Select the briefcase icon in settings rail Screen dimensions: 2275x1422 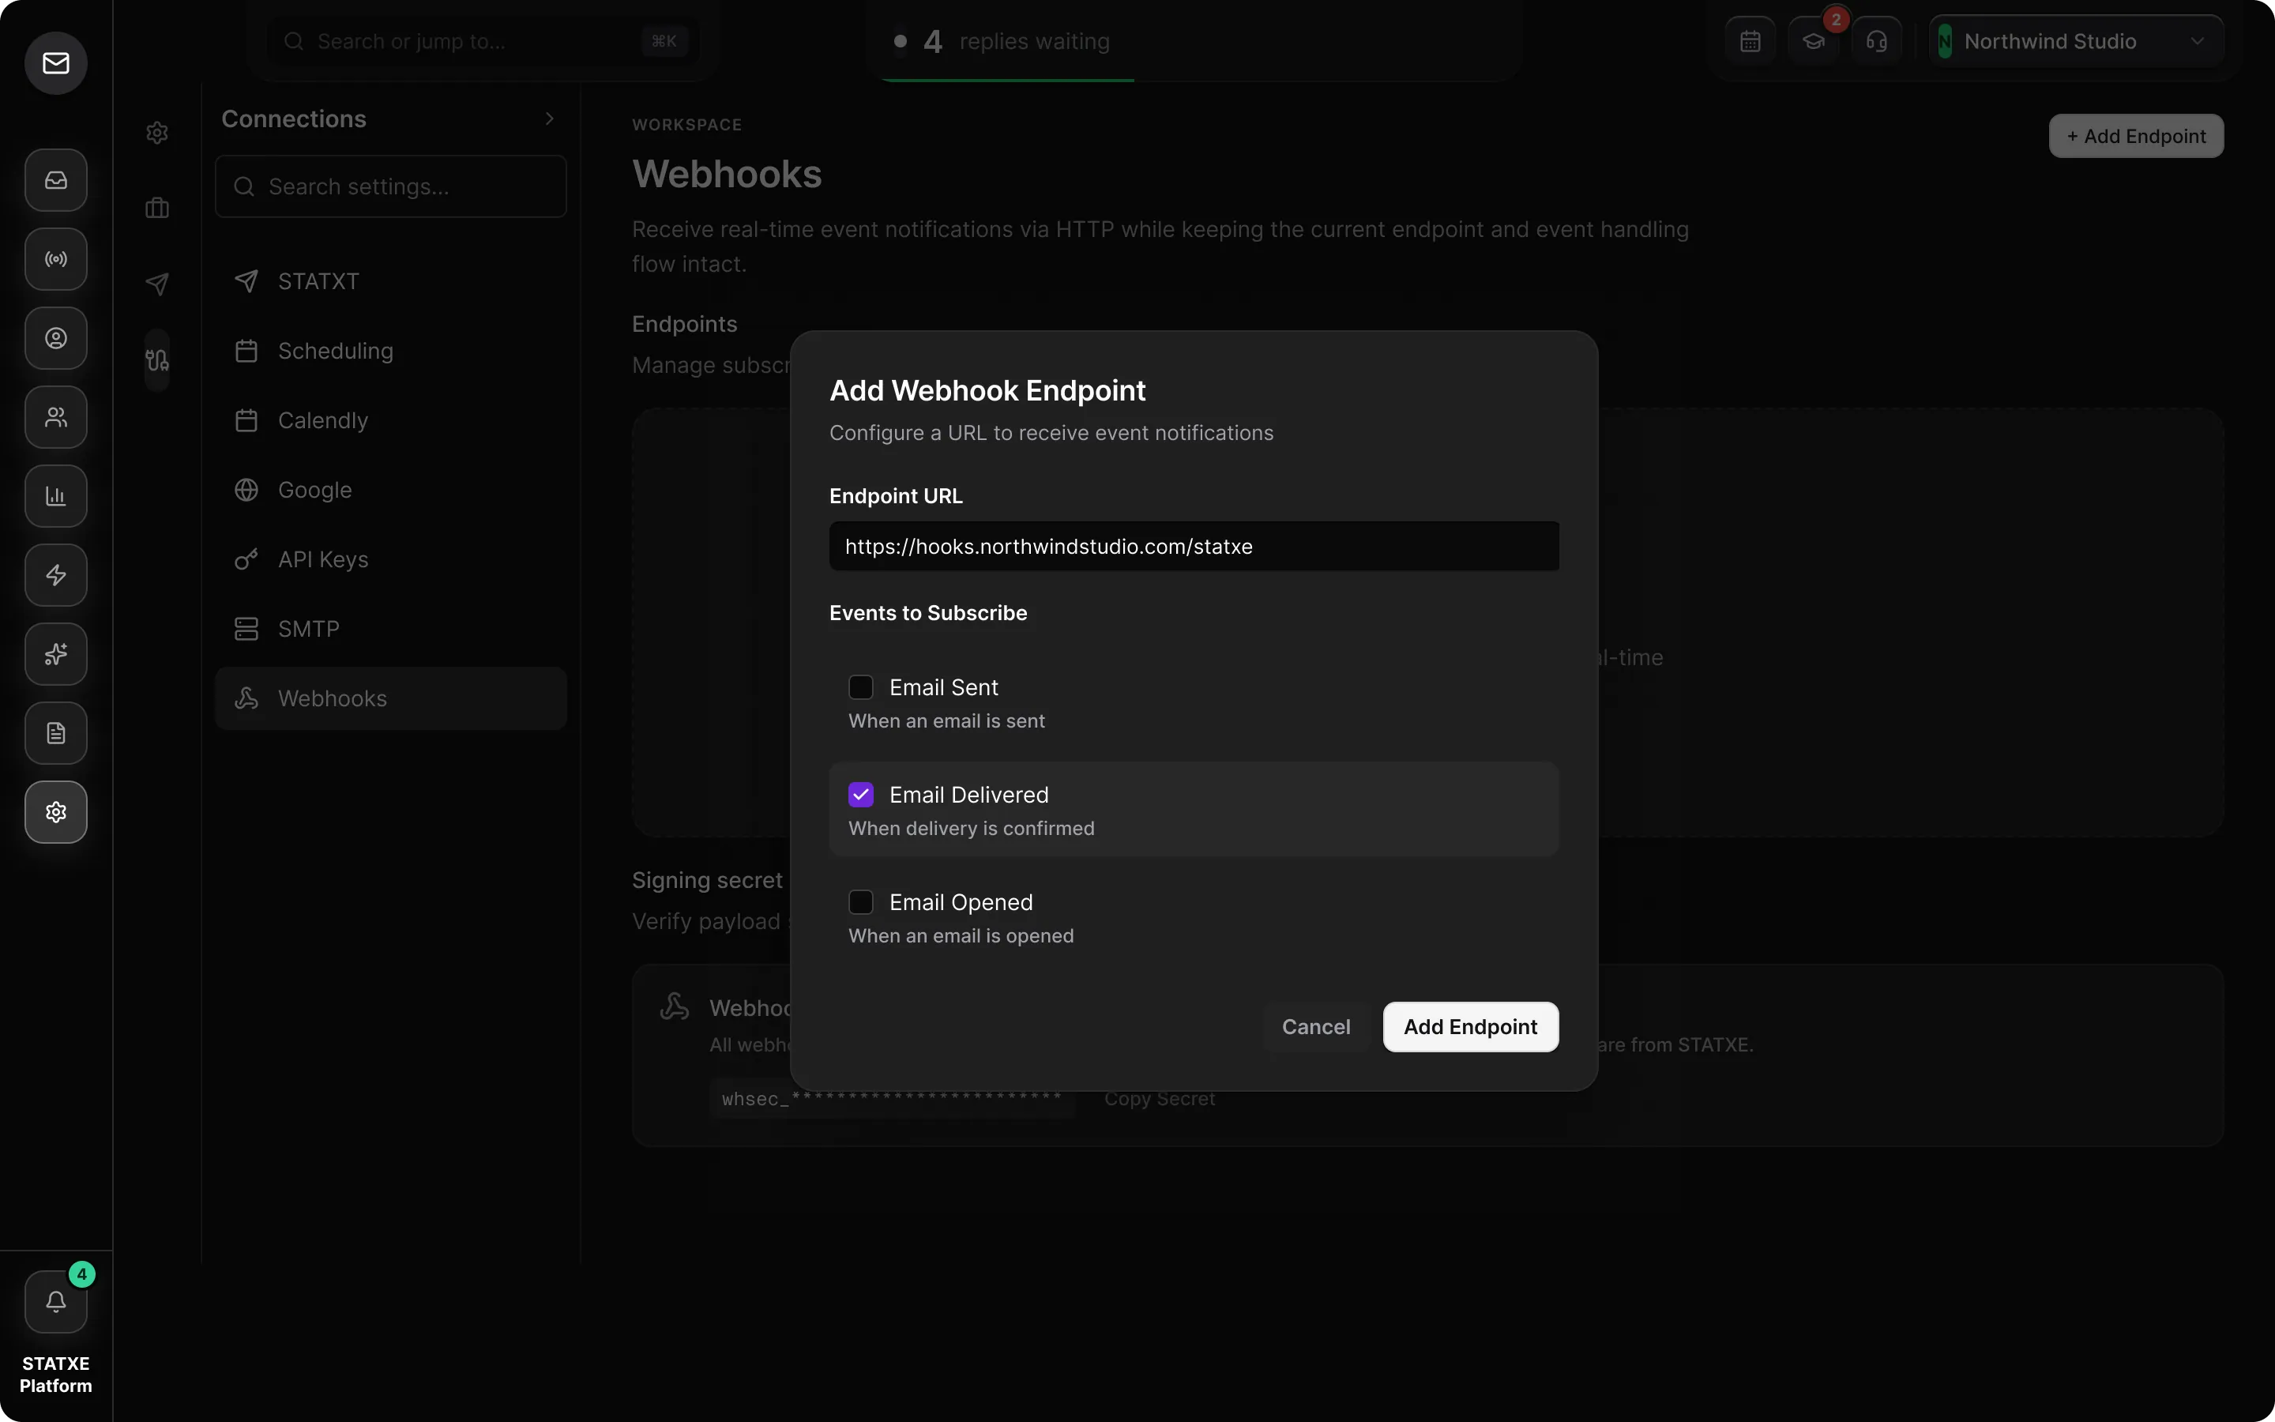(157, 208)
